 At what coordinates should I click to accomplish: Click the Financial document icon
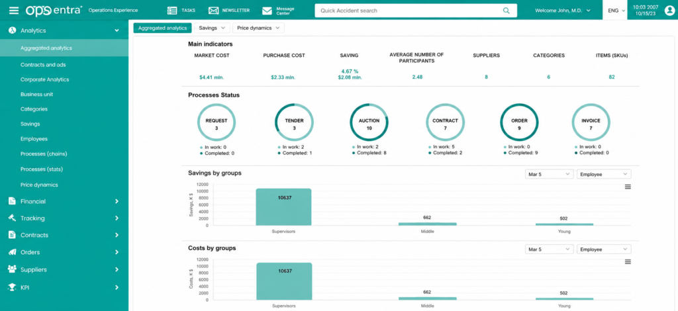tap(12, 201)
